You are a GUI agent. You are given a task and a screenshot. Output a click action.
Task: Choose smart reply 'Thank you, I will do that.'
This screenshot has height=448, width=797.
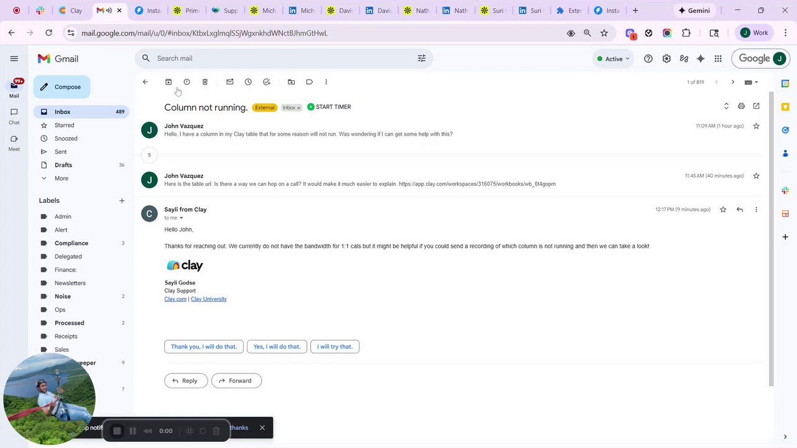point(204,347)
